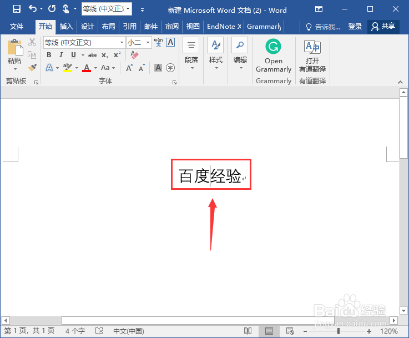Viewport: 409px width, 338px height.
Task: Switch to the 设计 tab
Action: tap(87, 27)
